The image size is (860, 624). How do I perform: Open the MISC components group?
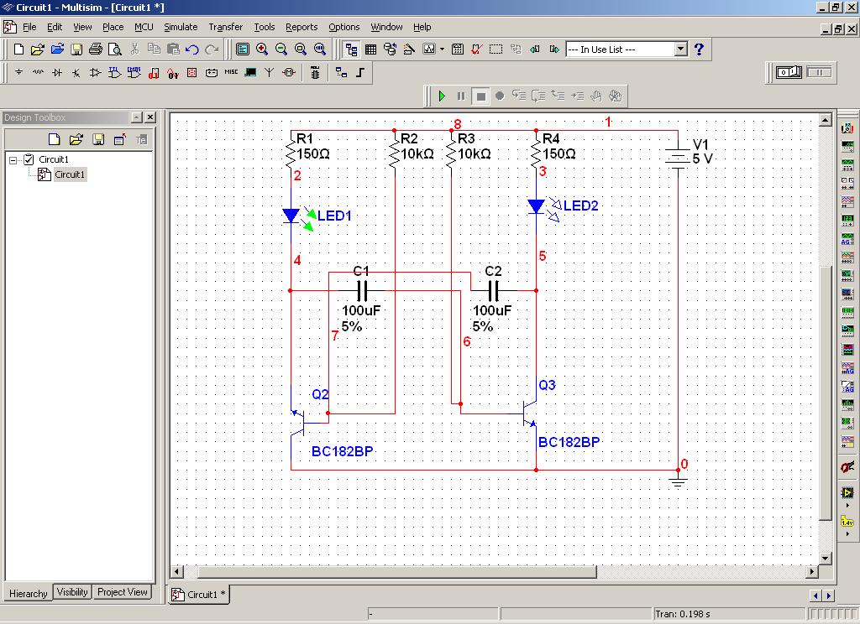[231, 73]
